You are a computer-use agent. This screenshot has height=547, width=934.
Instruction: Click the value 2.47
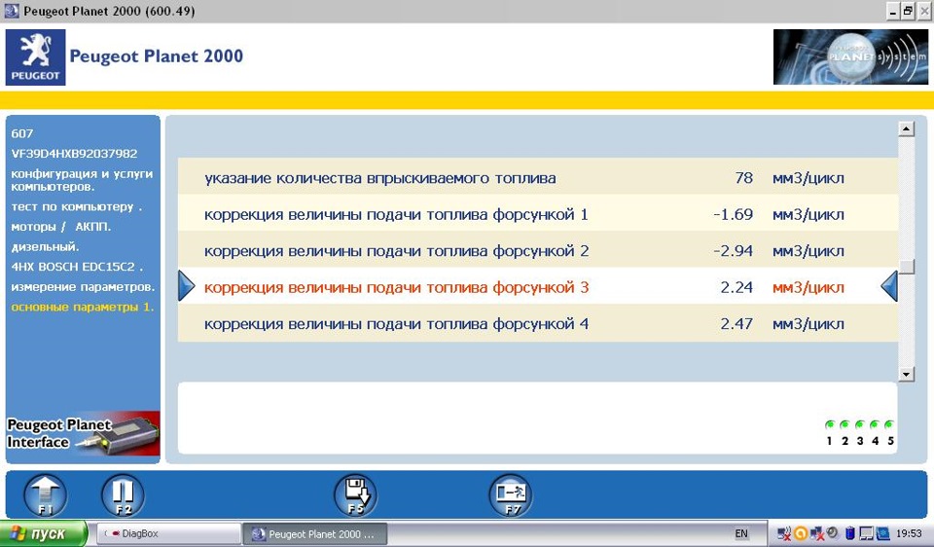(736, 323)
